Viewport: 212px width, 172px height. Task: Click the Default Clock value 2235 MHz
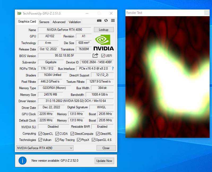tap(46, 120)
